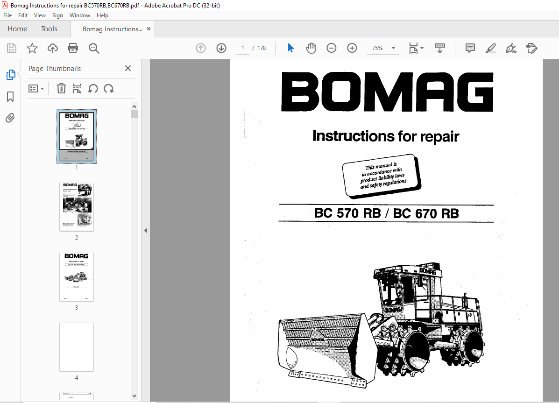The image size is (559, 403).
Task: Open the View menu
Action: pyautogui.click(x=40, y=15)
